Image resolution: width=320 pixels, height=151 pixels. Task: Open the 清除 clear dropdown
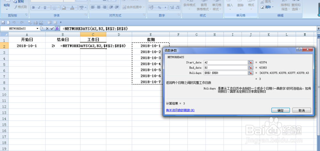coord(273,7)
